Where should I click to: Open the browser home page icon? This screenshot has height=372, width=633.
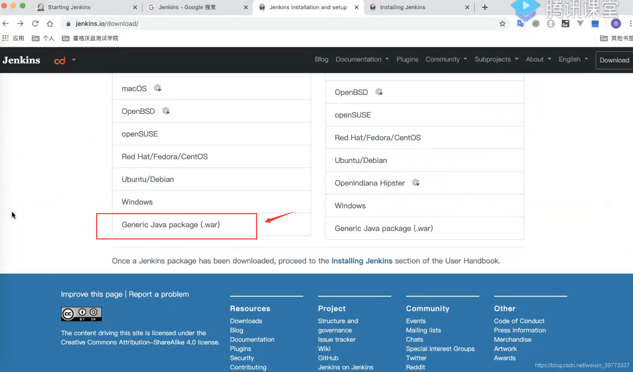click(x=50, y=24)
